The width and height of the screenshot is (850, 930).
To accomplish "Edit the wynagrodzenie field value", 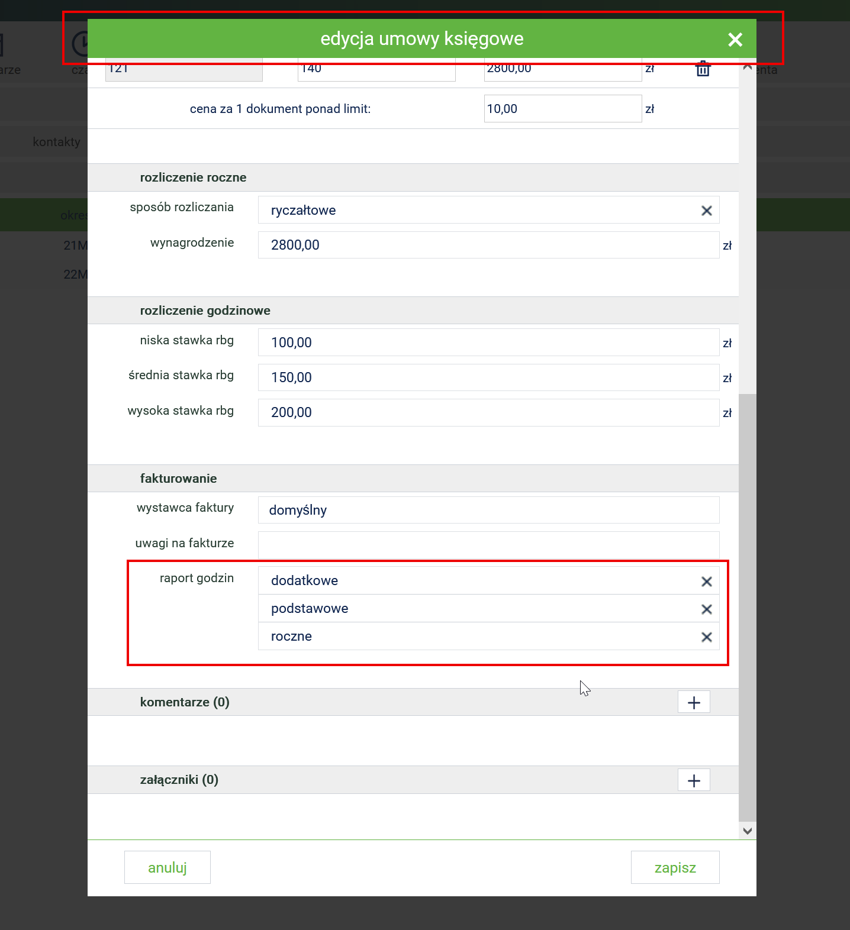I will 488,245.
